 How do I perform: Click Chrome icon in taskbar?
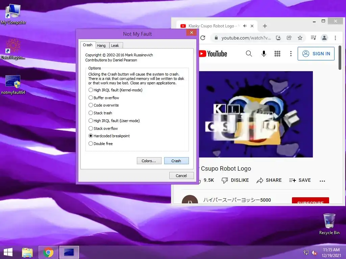48,252
